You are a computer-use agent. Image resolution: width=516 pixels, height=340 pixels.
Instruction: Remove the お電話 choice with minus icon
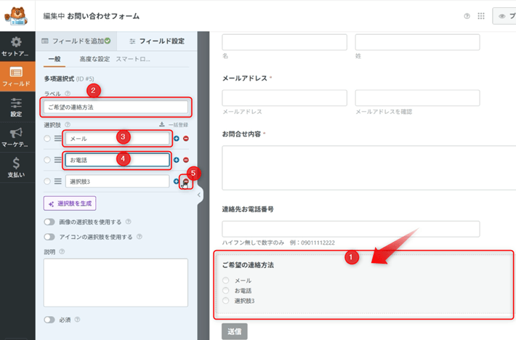click(186, 160)
